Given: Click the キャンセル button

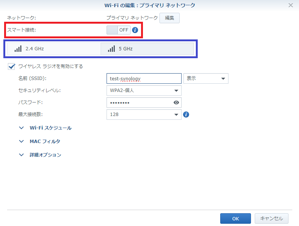Looking at the screenshot, I should coord(272,218).
